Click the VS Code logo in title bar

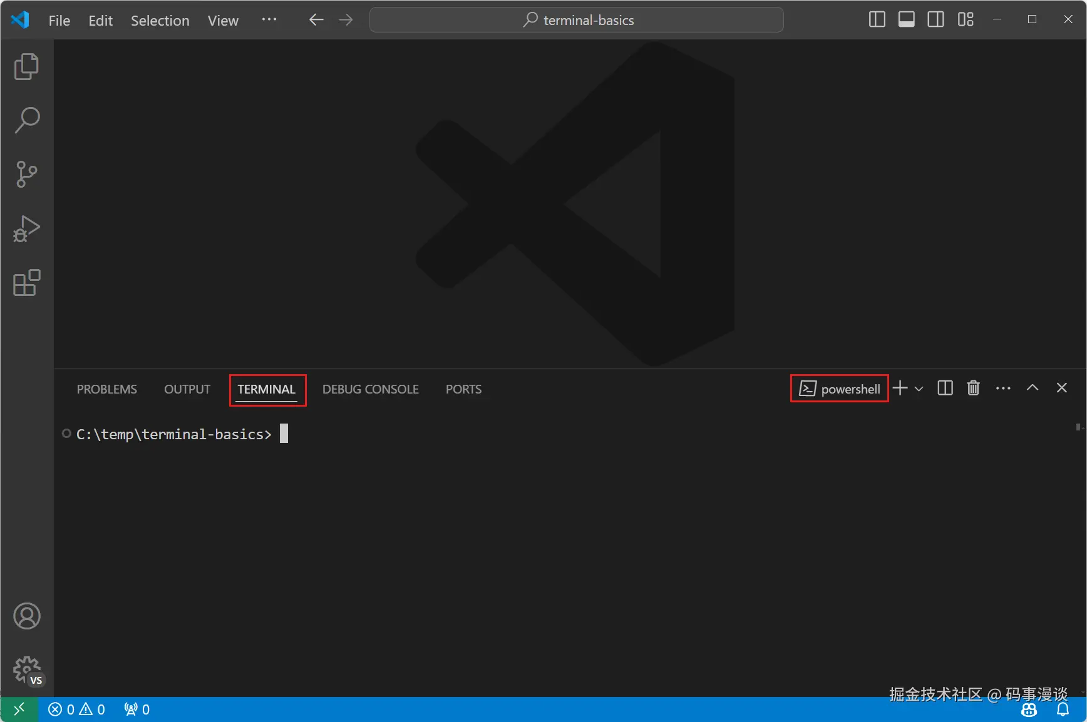pos(20,20)
